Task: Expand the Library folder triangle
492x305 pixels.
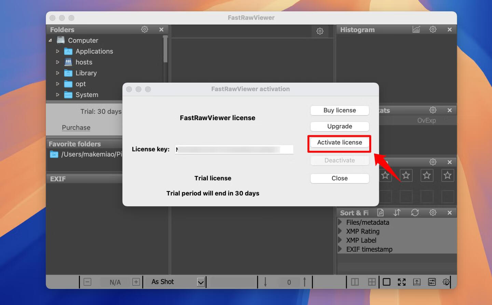Action: pos(57,73)
